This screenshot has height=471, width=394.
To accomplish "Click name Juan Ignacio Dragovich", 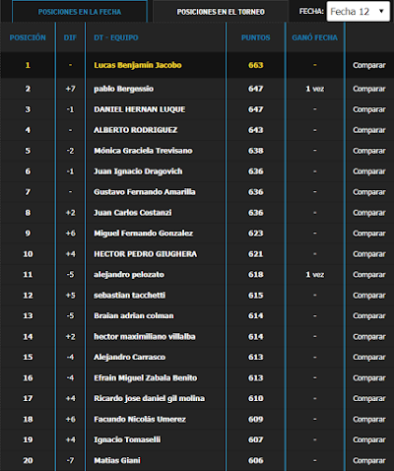I will point(138,171).
